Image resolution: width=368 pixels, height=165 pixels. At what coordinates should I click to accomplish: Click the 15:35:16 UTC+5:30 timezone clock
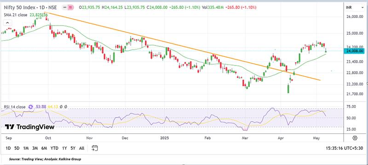pyautogui.click(x=344, y=148)
